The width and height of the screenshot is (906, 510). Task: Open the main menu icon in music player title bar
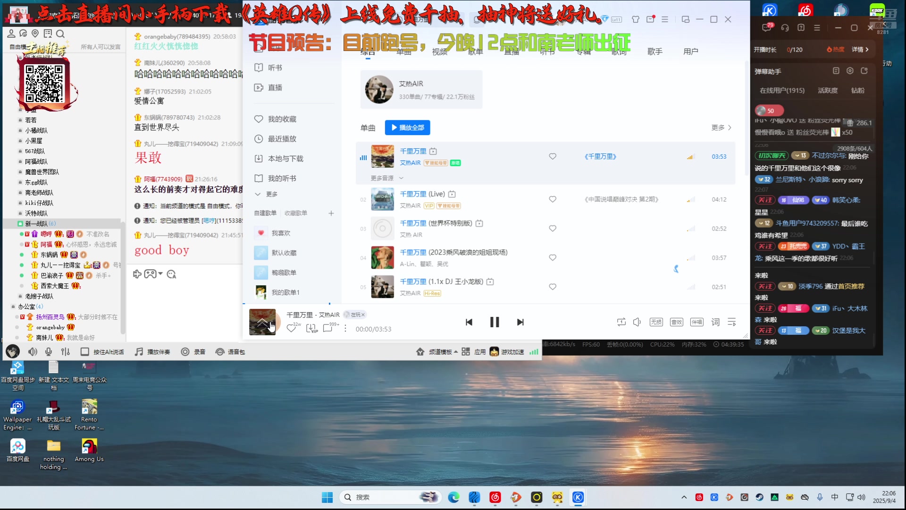tap(664, 19)
